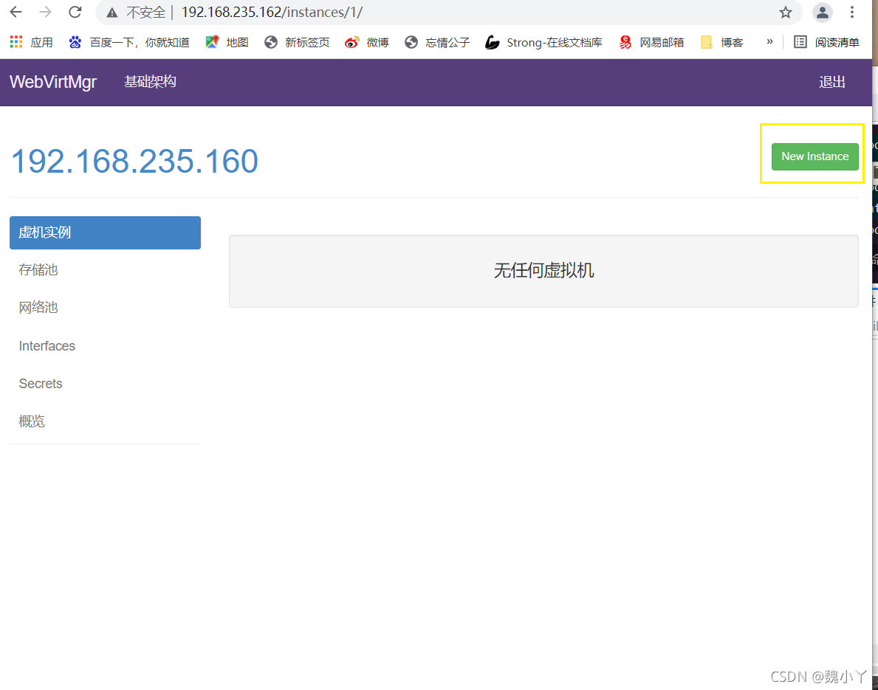Image resolution: width=878 pixels, height=690 pixels.
Task: Open the 存储池 sidebar item
Action: pos(38,270)
